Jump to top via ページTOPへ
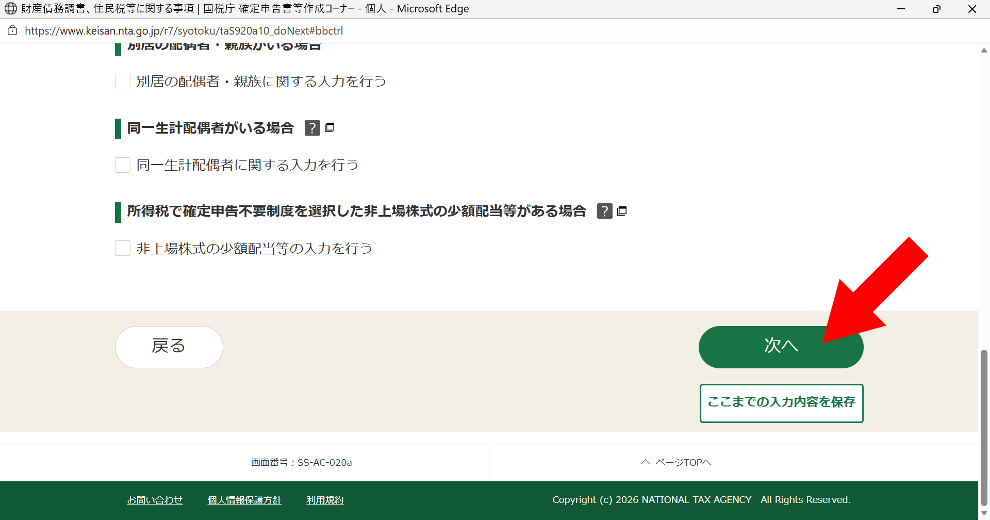 (676, 463)
